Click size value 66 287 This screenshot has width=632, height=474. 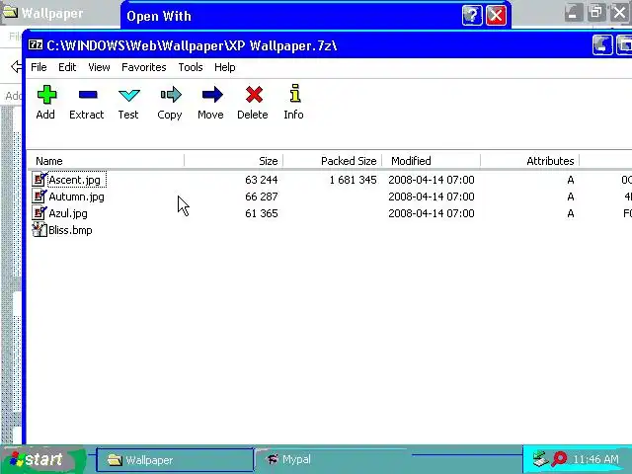click(261, 197)
